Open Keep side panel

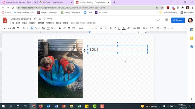192,38
